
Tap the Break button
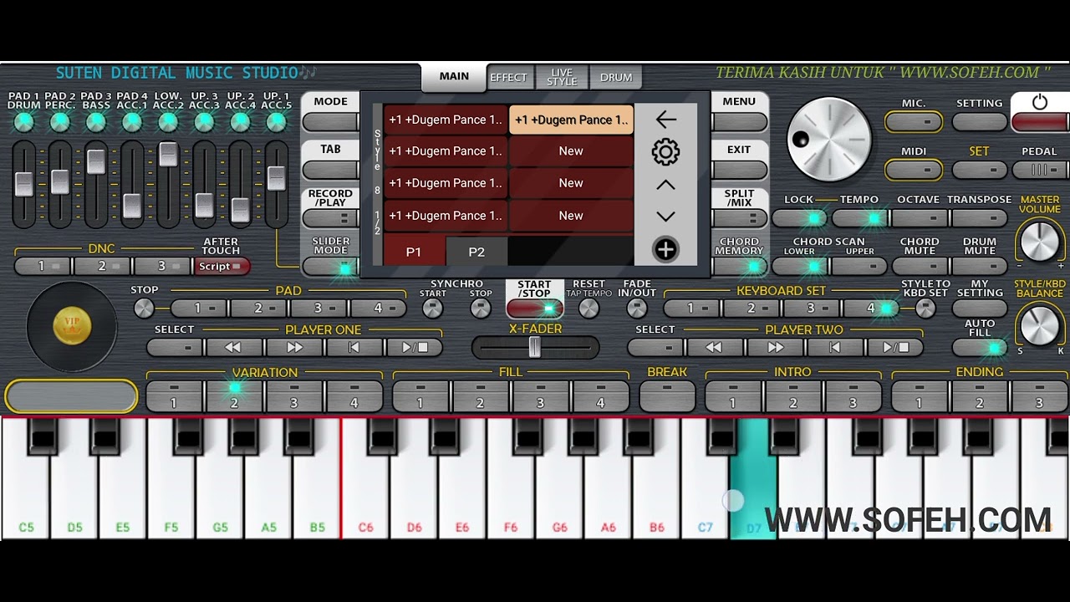667,396
